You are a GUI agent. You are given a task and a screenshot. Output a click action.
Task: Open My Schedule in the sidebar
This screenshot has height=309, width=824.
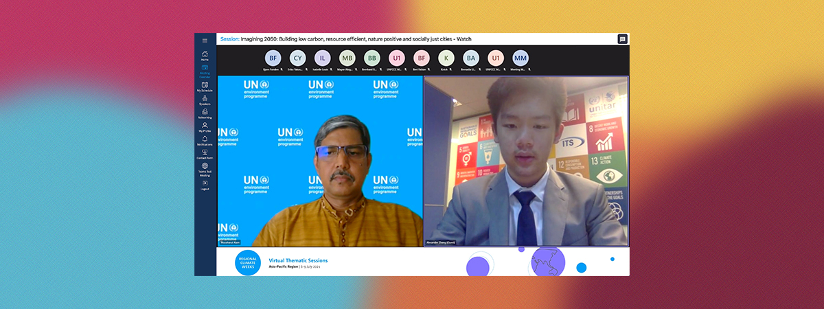pyautogui.click(x=205, y=87)
